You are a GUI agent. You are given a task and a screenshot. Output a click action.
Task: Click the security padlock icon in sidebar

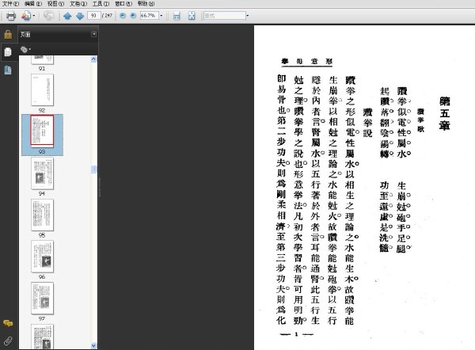pyautogui.click(x=8, y=34)
